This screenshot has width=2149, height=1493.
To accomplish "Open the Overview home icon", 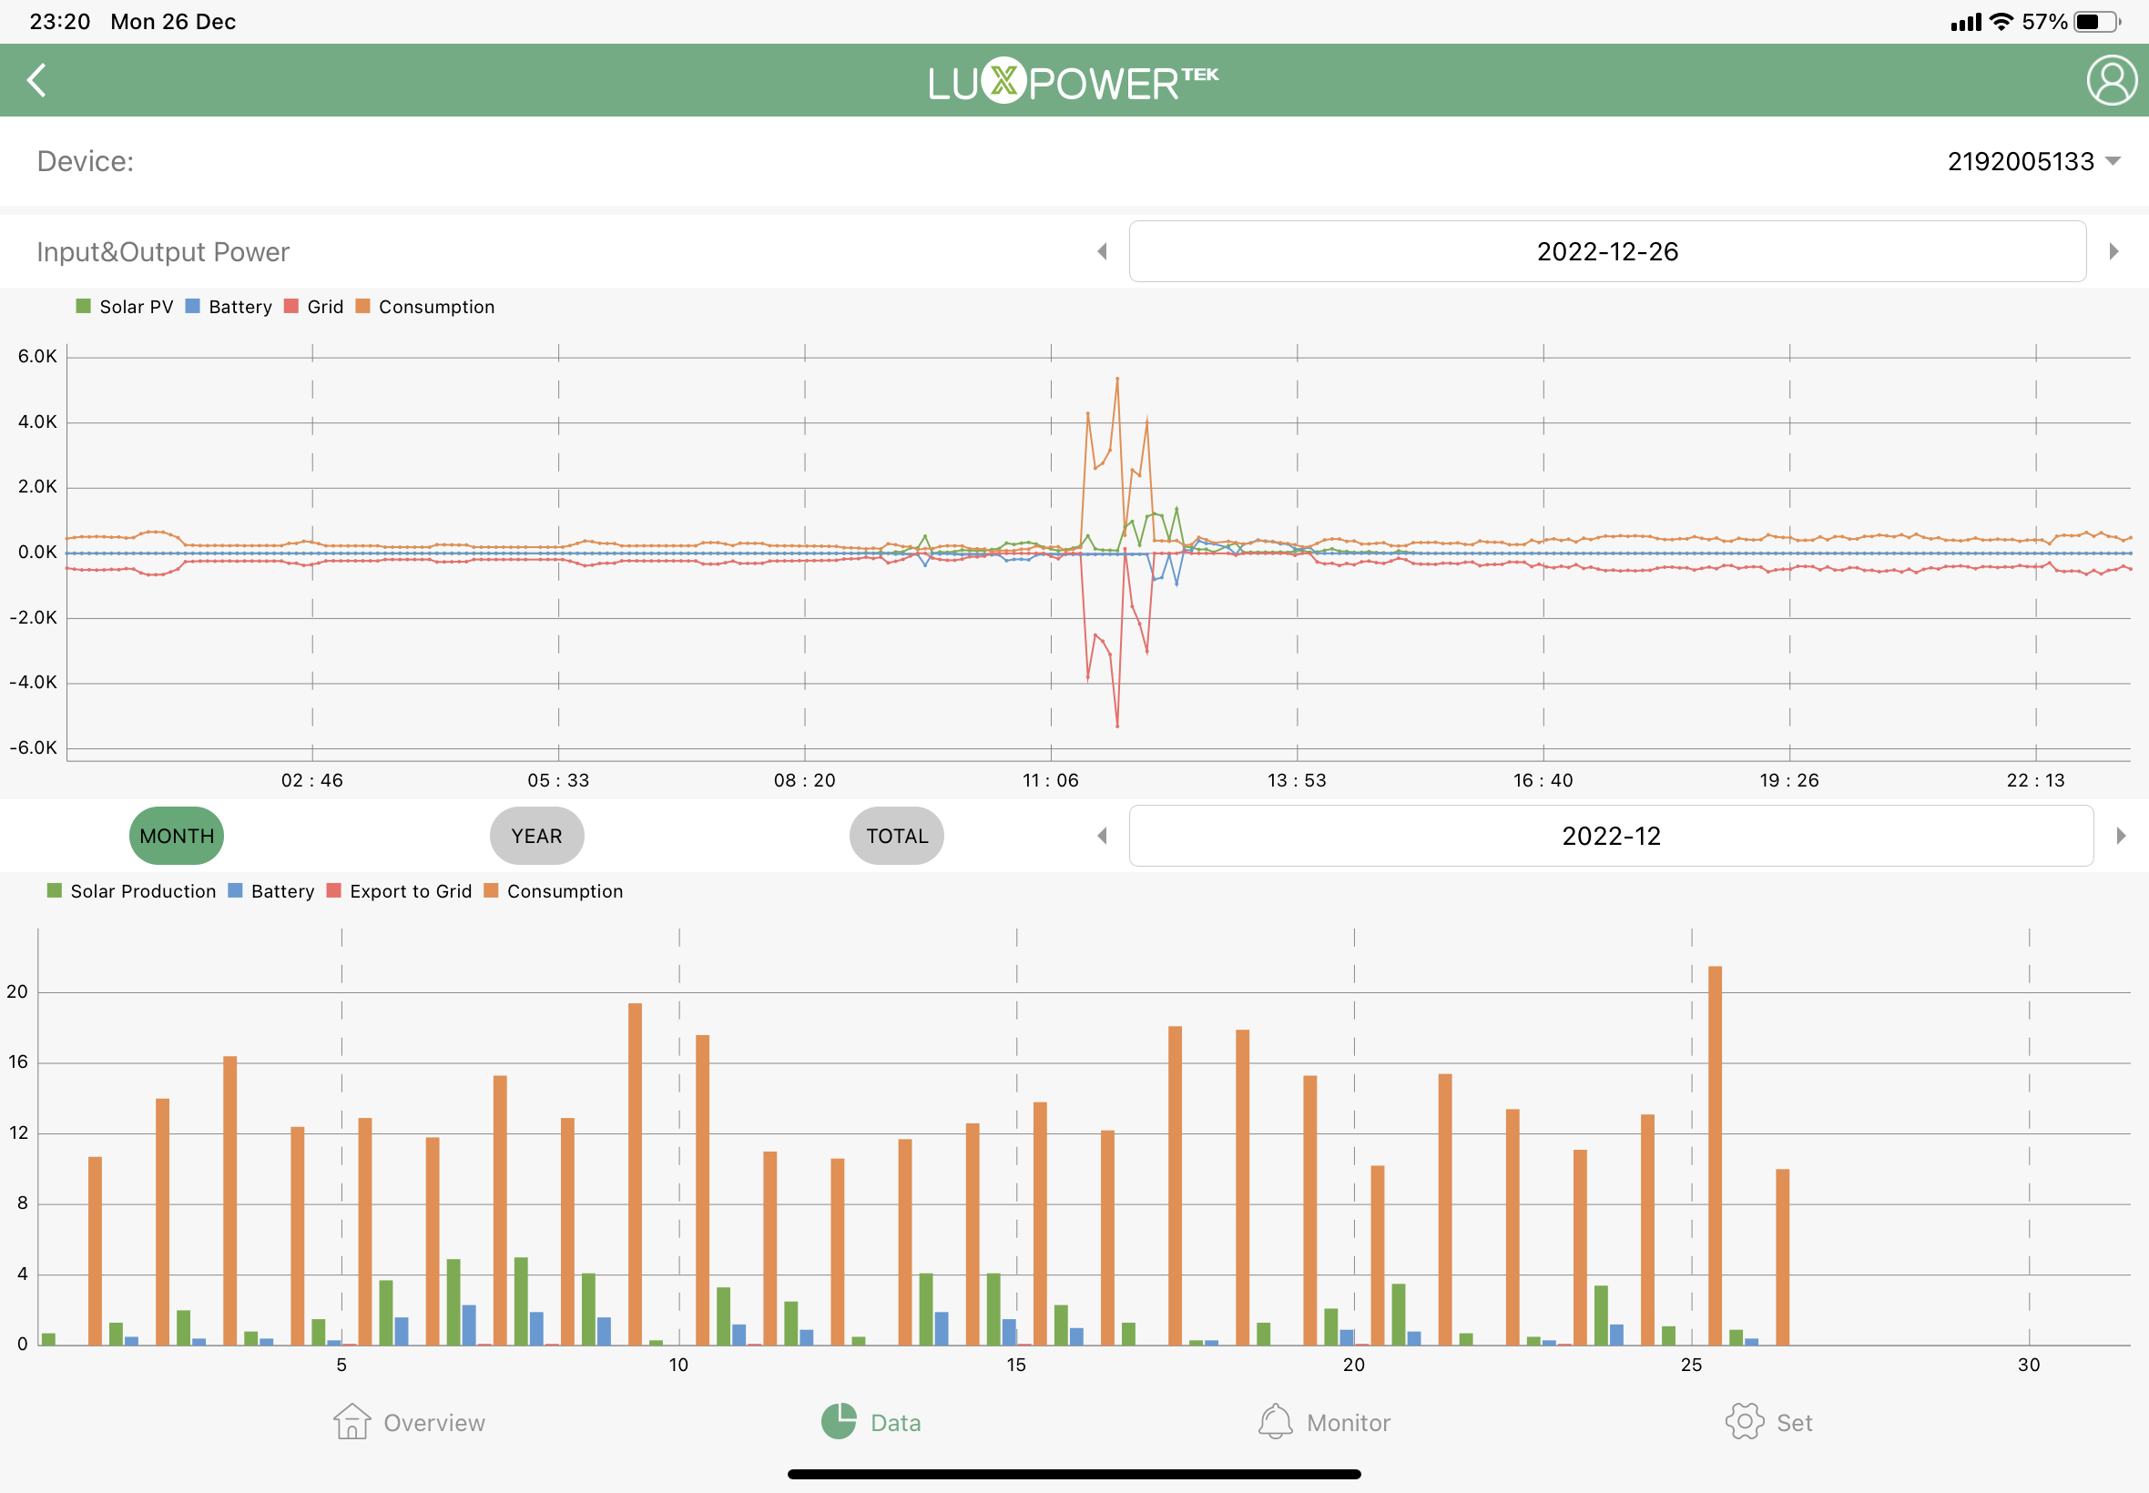I will tap(351, 1422).
